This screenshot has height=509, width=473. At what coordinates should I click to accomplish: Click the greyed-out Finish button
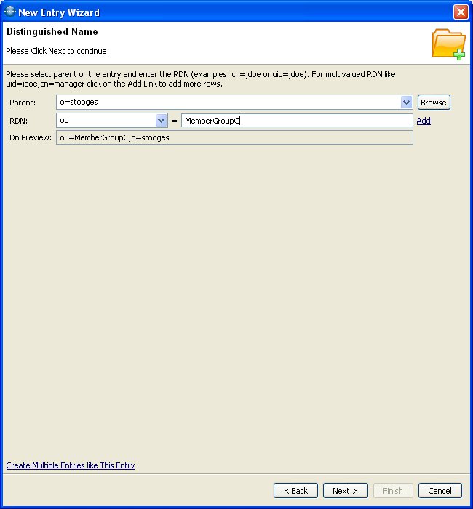pyautogui.click(x=393, y=491)
